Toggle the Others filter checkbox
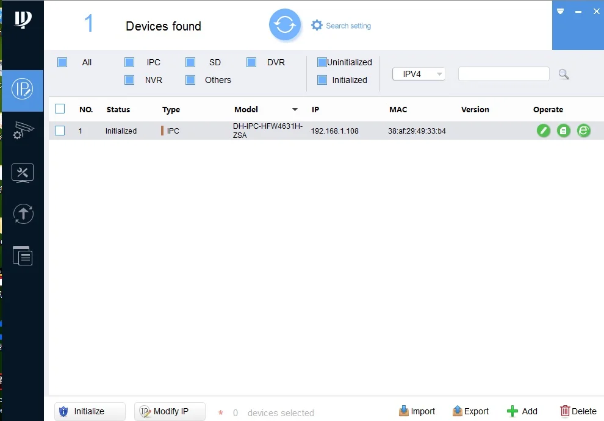Screen dimensions: 604x421 [190, 80]
